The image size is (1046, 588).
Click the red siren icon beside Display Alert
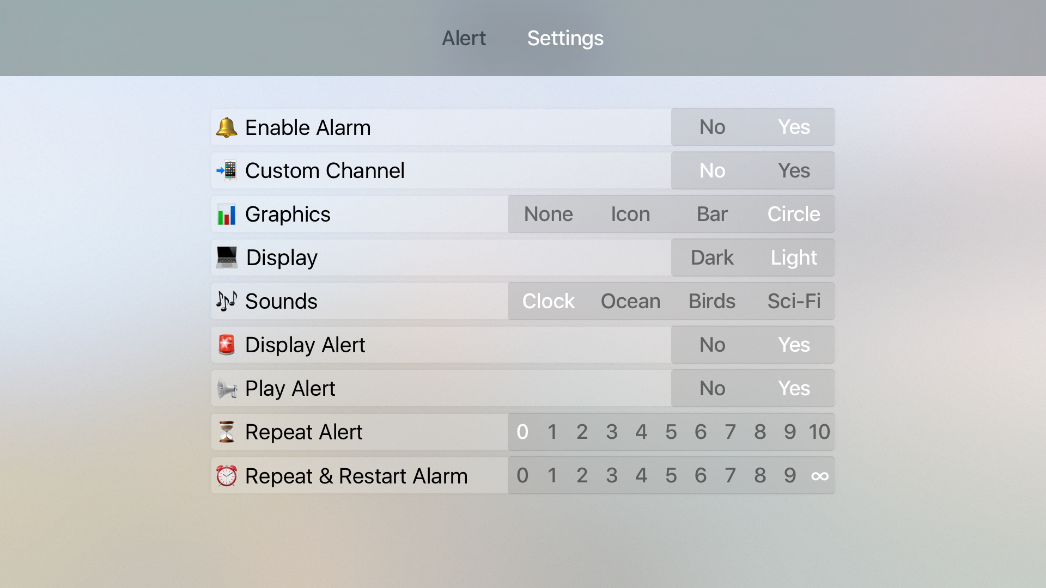[x=227, y=345]
